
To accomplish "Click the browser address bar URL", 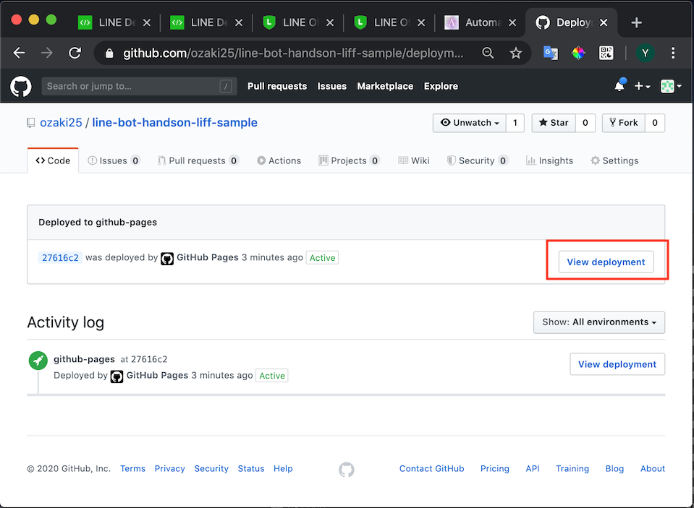I will (293, 53).
